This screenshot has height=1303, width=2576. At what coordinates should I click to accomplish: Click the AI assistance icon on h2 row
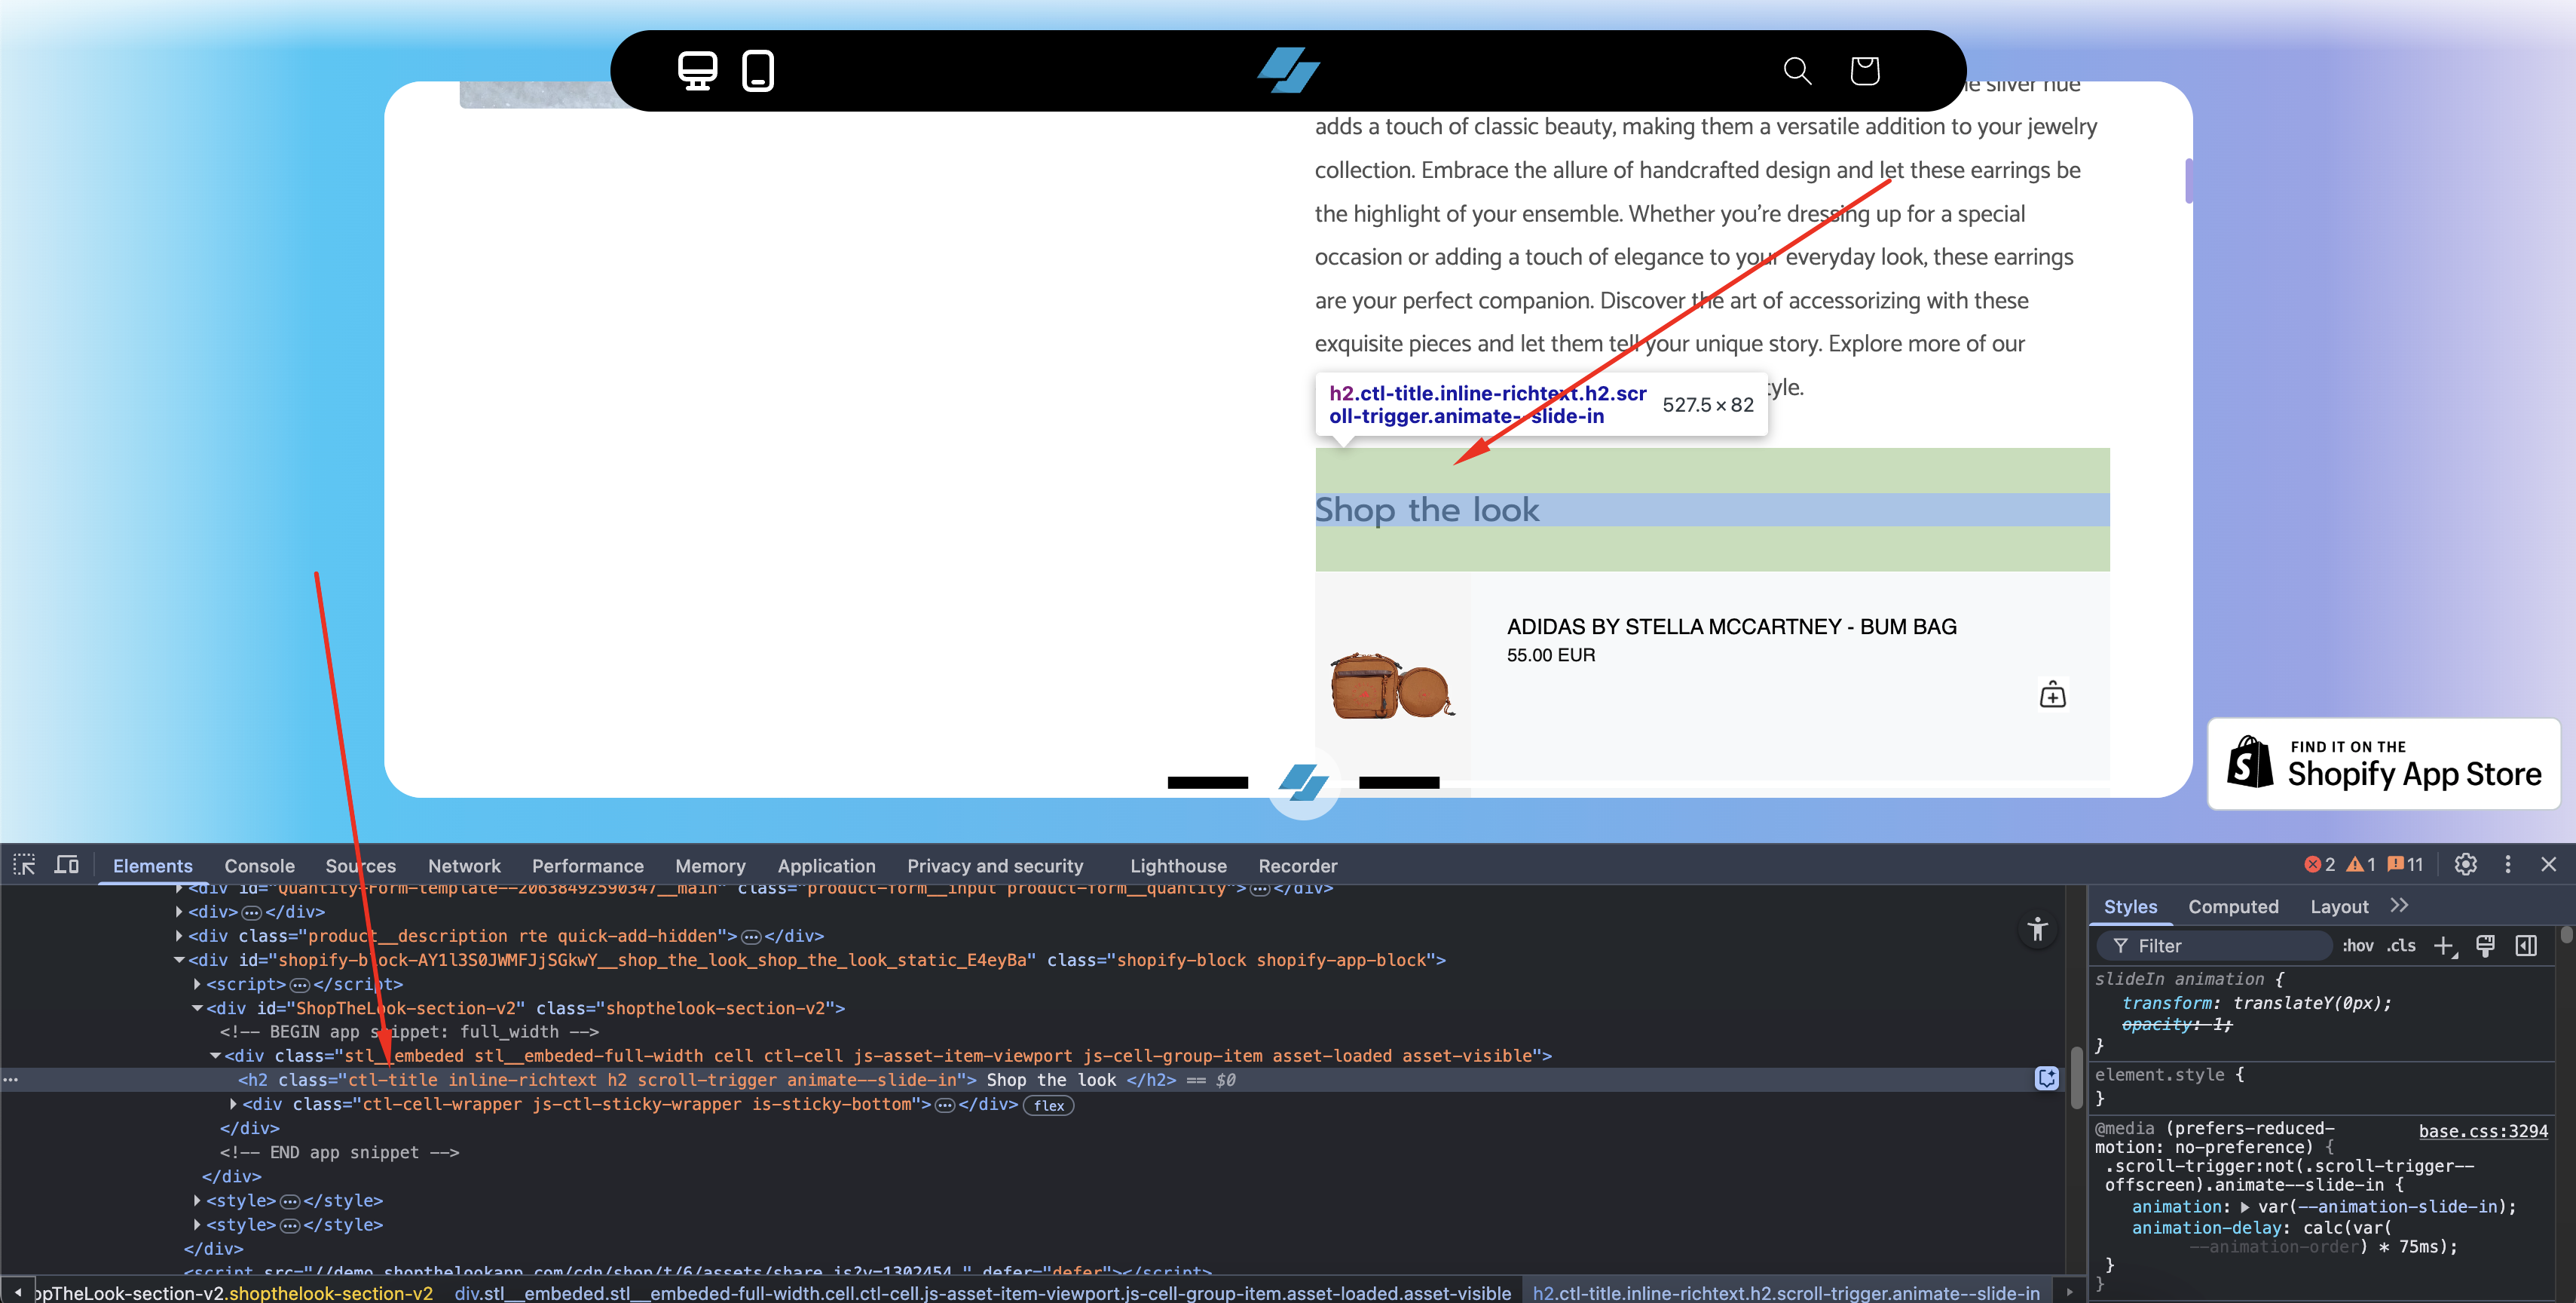pos(2046,1079)
